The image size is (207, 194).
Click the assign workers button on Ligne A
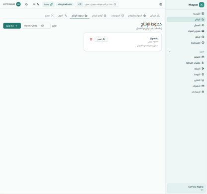coord(102,39)
